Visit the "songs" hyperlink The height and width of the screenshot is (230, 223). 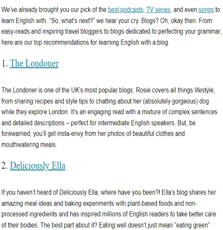coord(206,10)
